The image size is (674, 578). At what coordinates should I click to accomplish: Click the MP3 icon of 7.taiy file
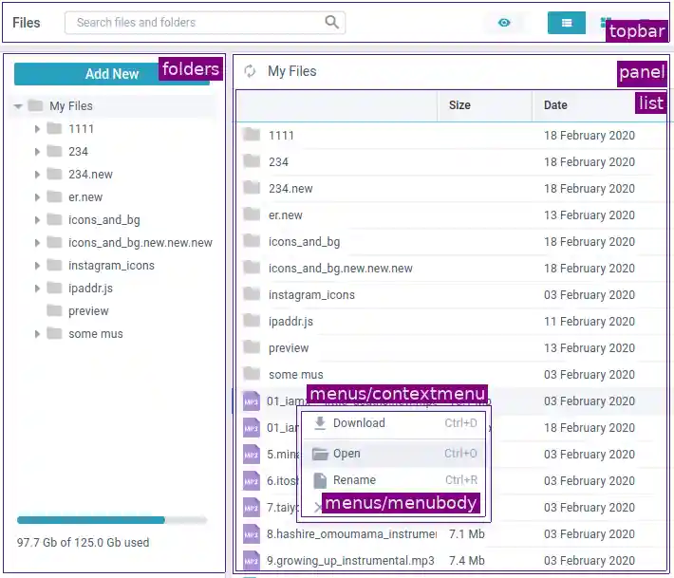251,508
